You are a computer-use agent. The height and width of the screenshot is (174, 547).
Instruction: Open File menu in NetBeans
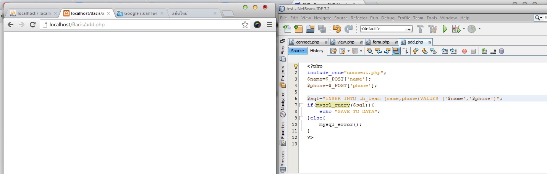point(283,18)
